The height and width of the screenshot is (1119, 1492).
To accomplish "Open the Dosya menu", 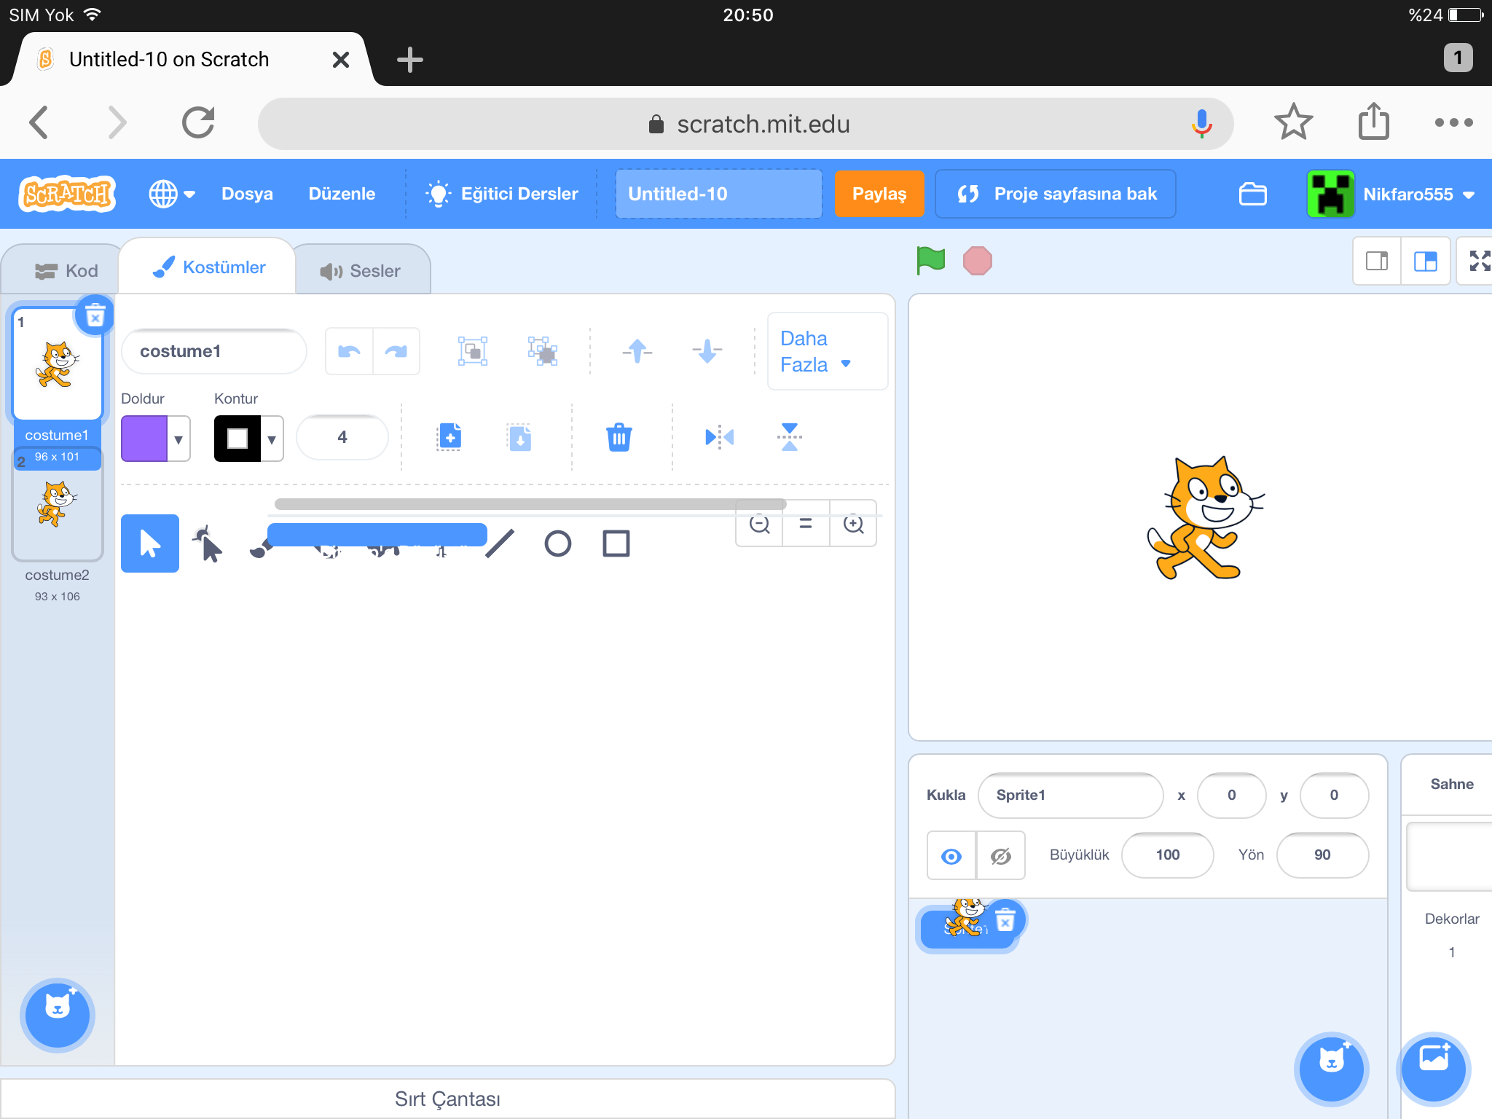I will click(247, 194).
